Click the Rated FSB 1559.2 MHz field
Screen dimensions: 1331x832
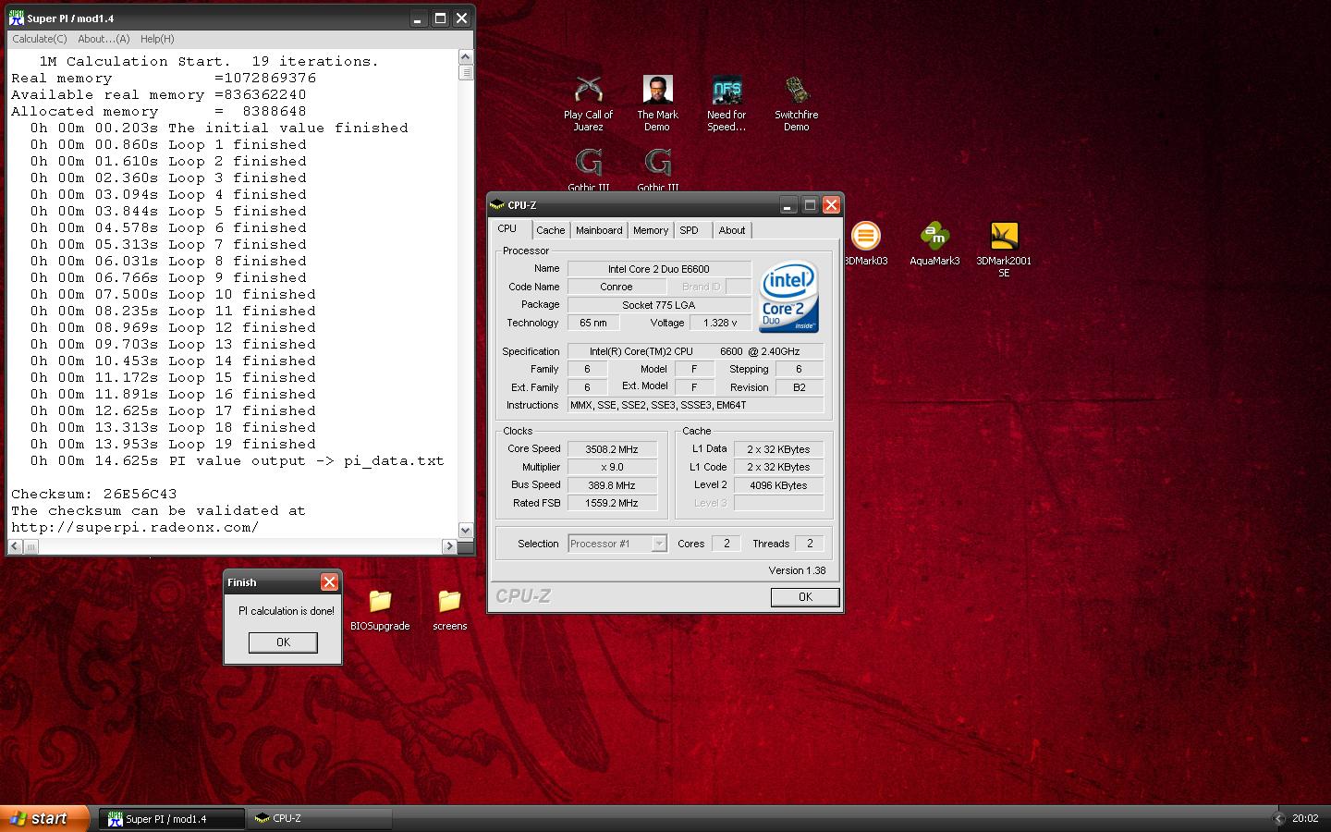(612, 503)
